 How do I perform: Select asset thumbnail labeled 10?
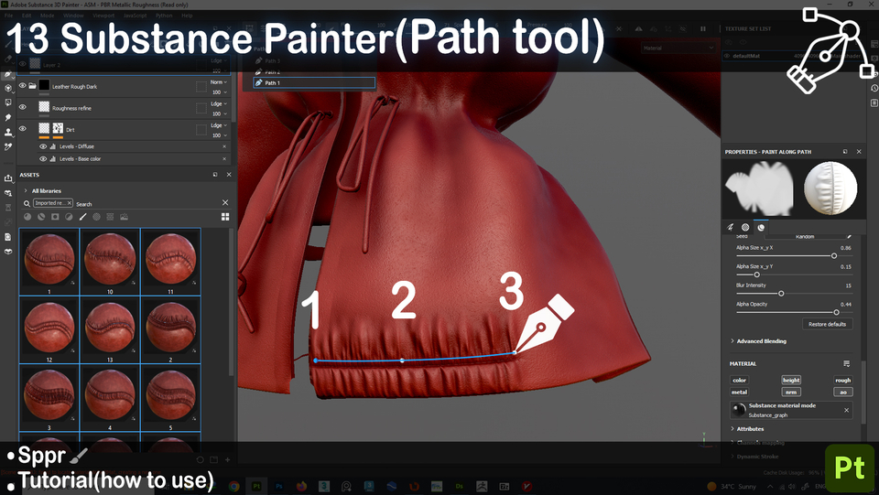(x=110, y=262)
